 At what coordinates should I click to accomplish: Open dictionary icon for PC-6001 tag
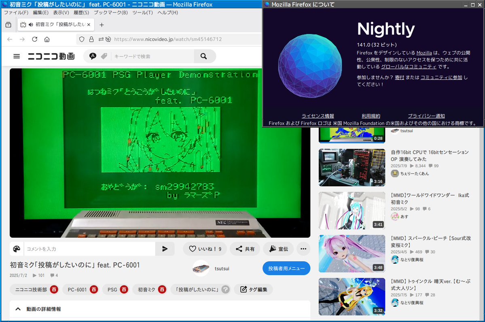tap(94, 290)
